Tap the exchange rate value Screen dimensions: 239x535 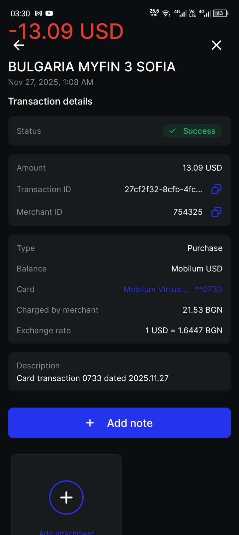[x=184, y=331]
